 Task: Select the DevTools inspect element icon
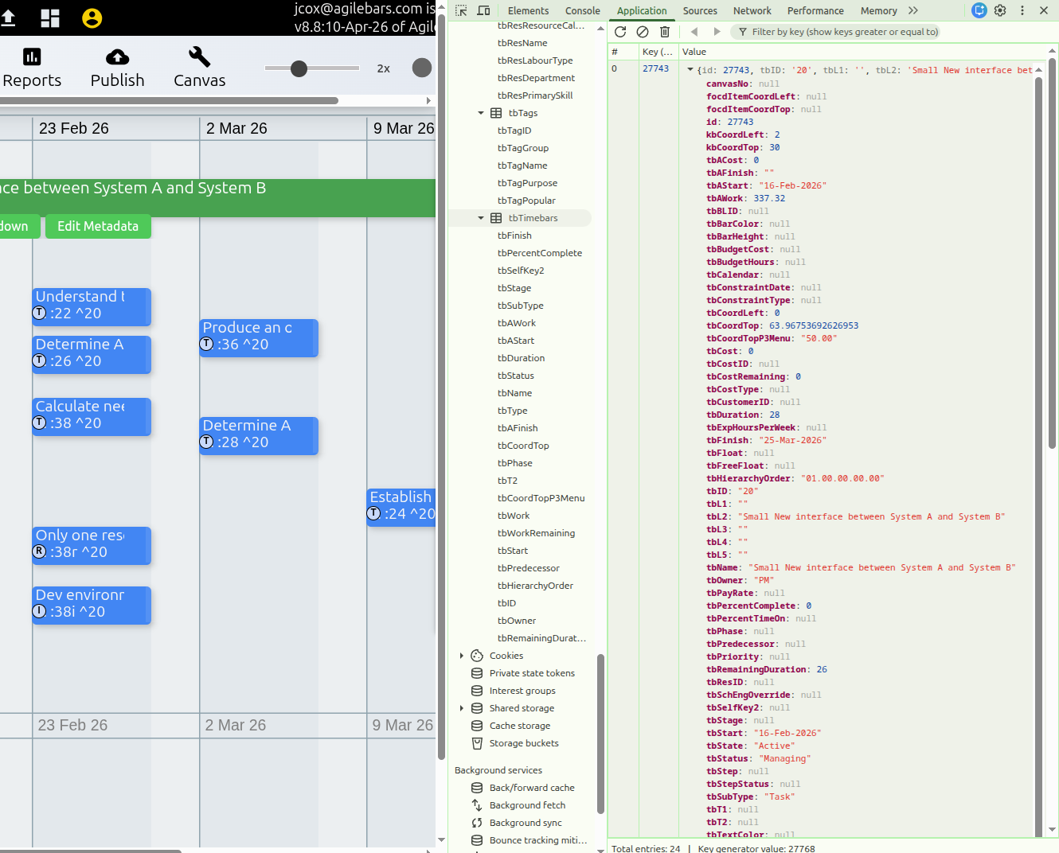(x=461, y=10)
